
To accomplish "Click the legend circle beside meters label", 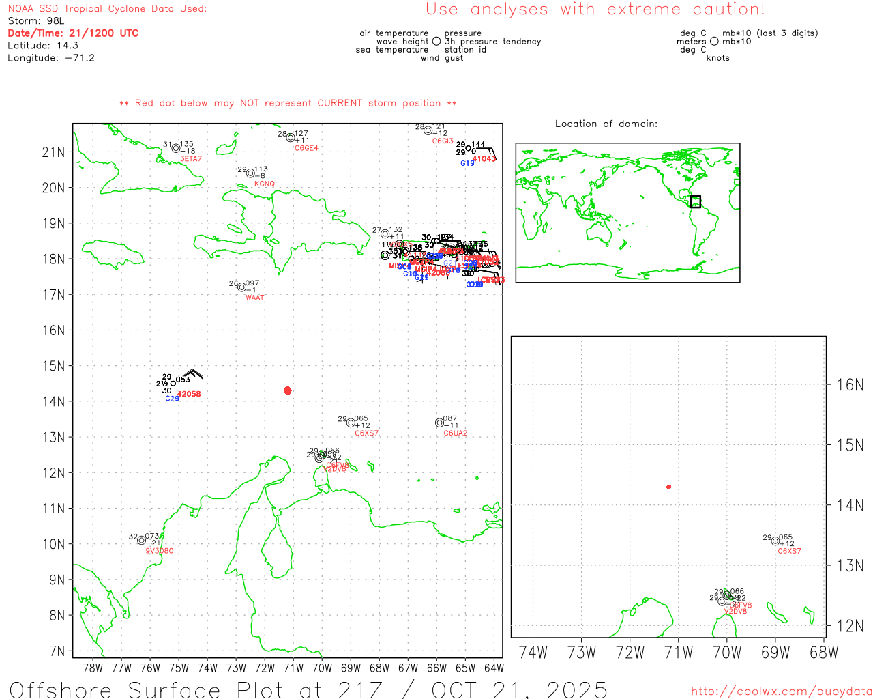I will [x=714, y=42].
